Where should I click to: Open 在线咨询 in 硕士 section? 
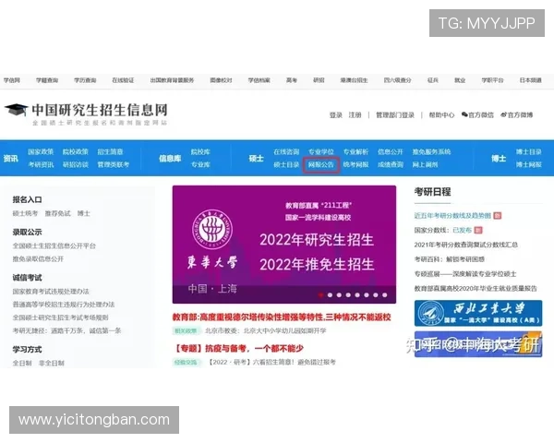286,151
